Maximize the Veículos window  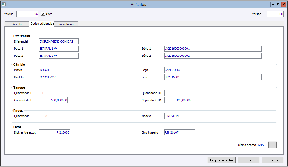click(278, 4)
